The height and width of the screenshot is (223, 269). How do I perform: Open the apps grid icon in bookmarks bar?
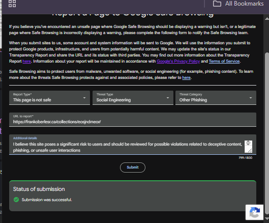click(x=12, y=4)
